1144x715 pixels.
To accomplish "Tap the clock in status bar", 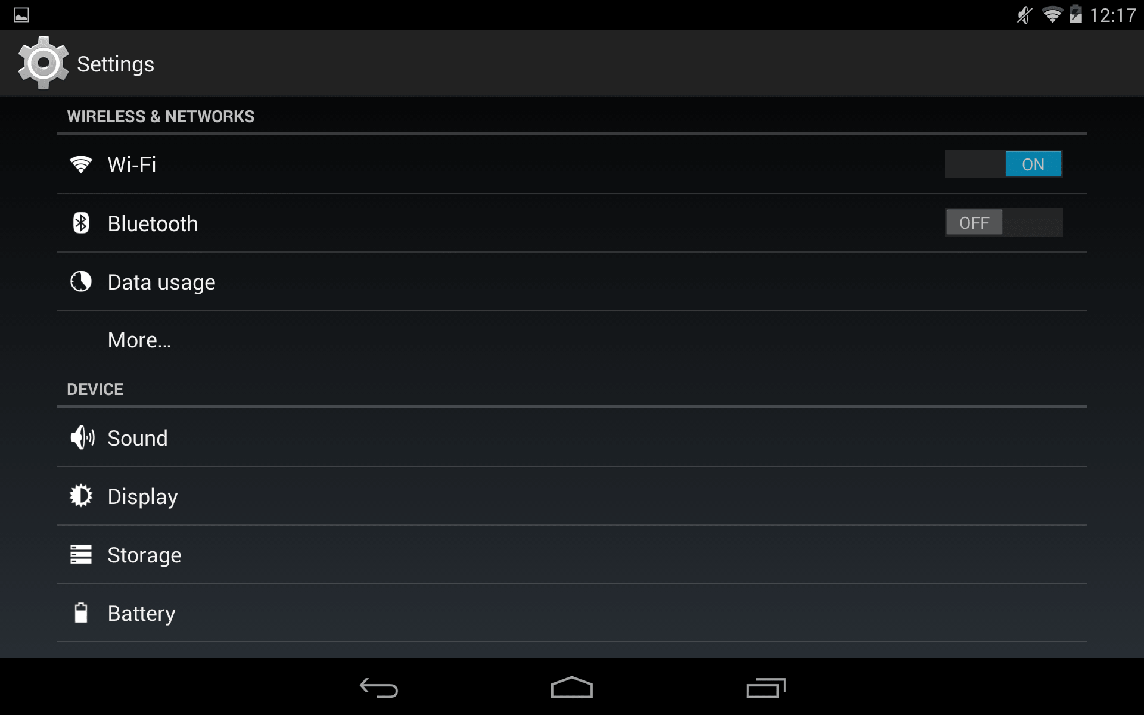I will [1112, 15].
